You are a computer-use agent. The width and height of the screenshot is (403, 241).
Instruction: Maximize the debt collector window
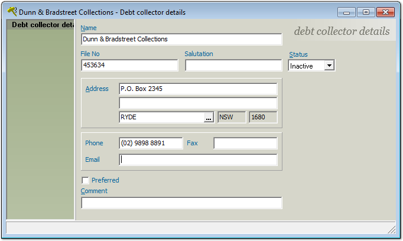coord(366,12)
